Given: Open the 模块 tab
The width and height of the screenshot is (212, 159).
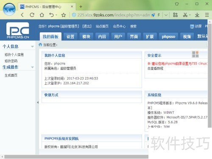Looking at the screenshot, I should point(86,36).
